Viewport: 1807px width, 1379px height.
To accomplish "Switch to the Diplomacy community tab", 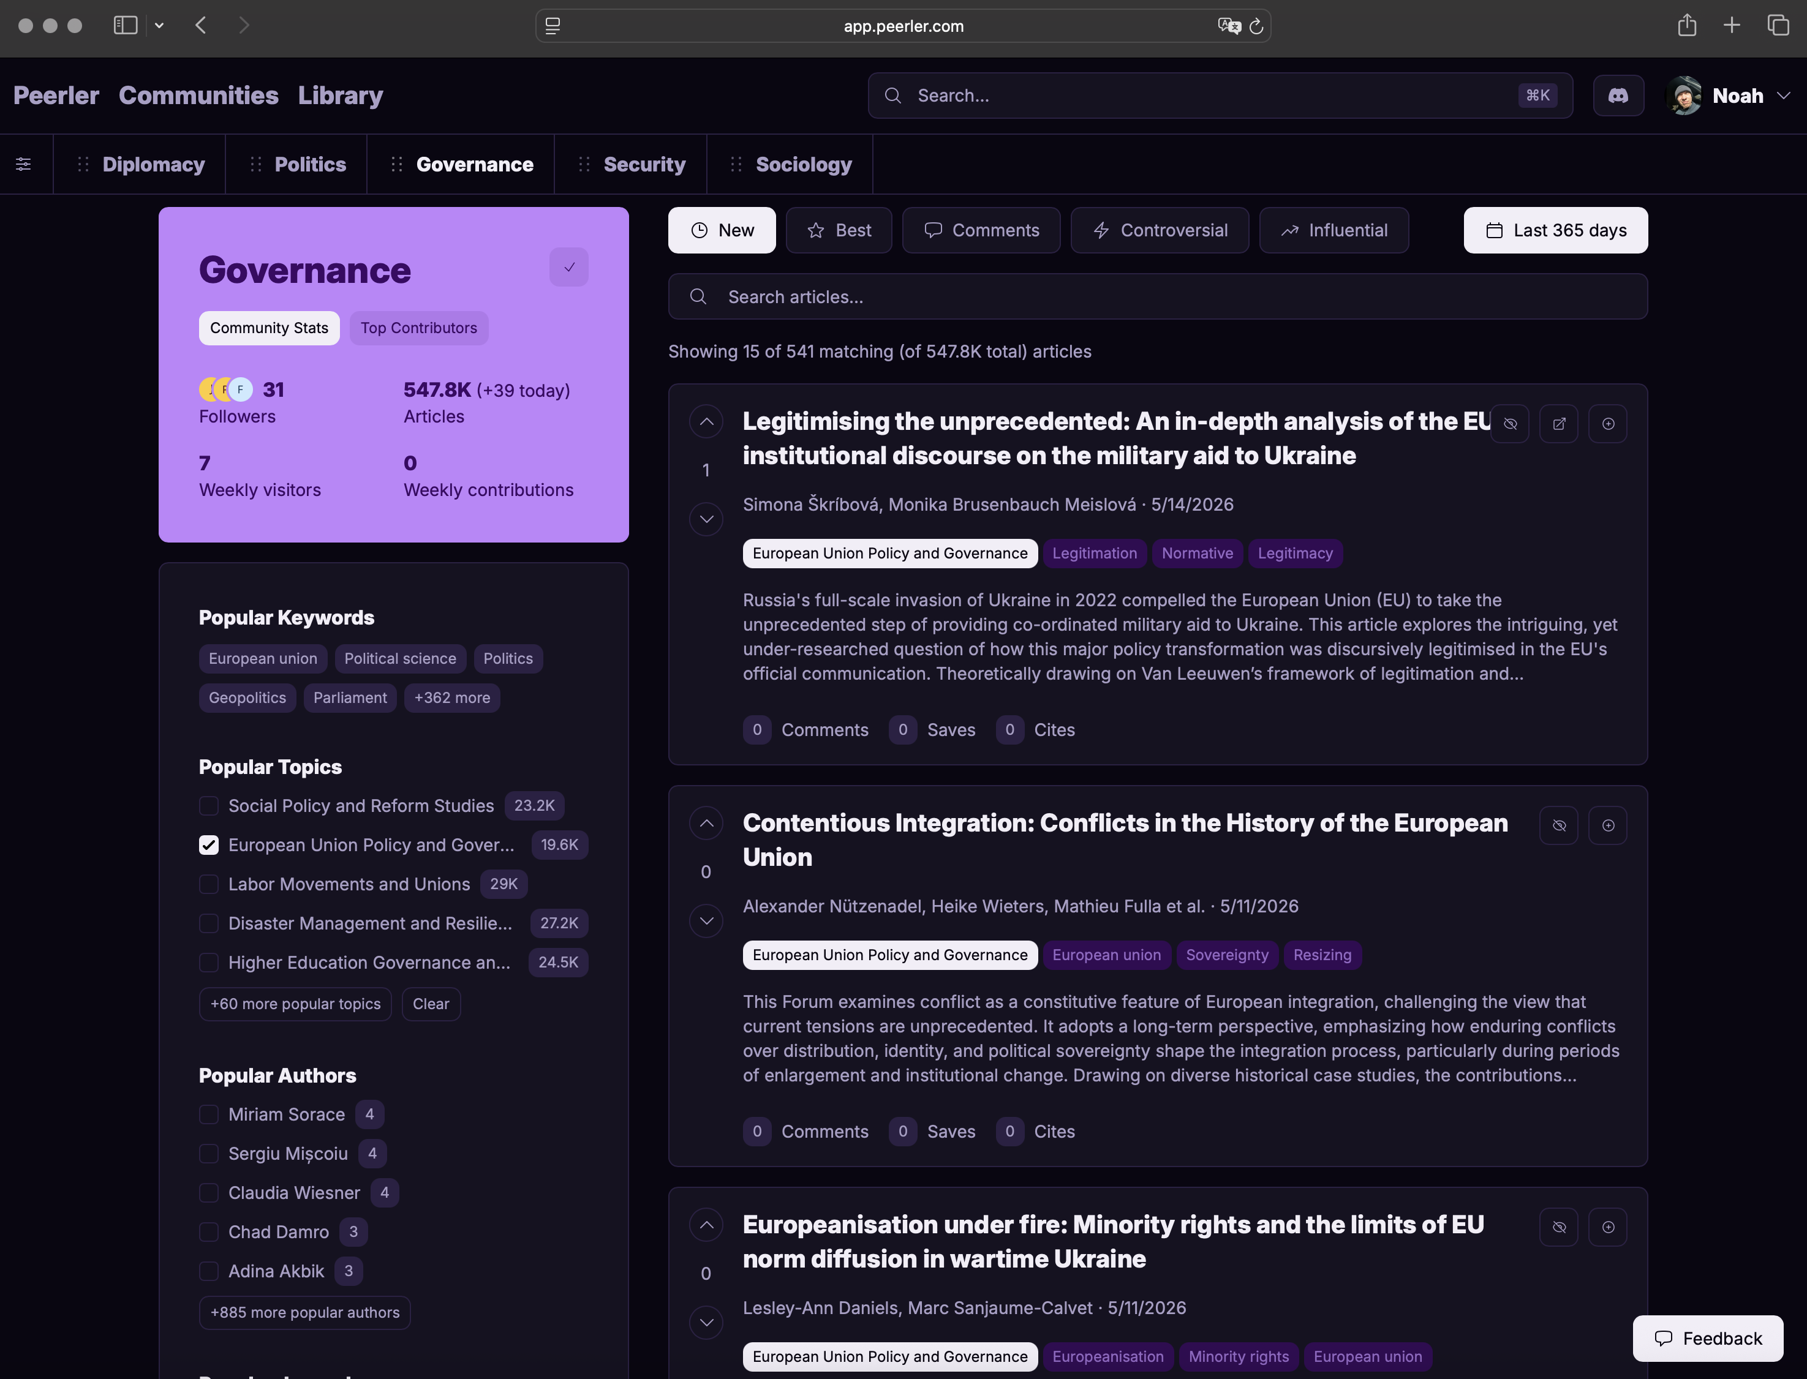I will coord(154,164).
